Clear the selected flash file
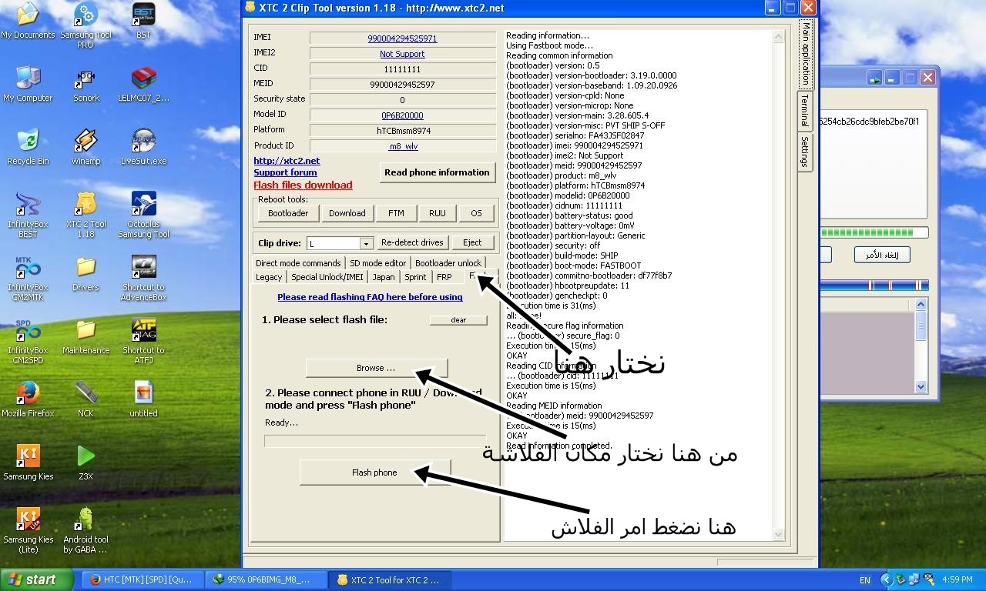This screenshot has width=986, height=591. tap(458, 320)
